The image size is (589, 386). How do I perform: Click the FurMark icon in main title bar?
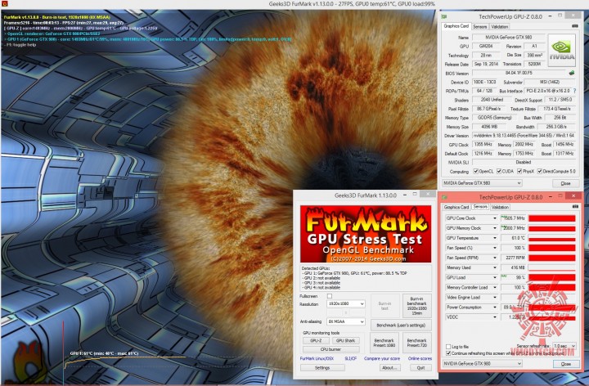[5, 4]
